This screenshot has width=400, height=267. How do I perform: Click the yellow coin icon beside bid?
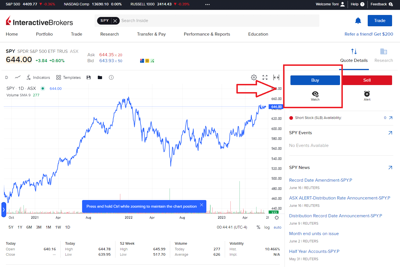147,61
